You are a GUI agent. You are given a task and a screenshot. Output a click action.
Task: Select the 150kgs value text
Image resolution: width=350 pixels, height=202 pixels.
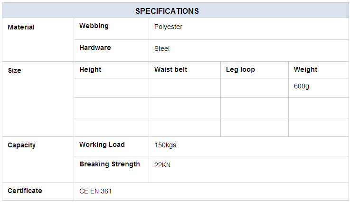[165, 145]
